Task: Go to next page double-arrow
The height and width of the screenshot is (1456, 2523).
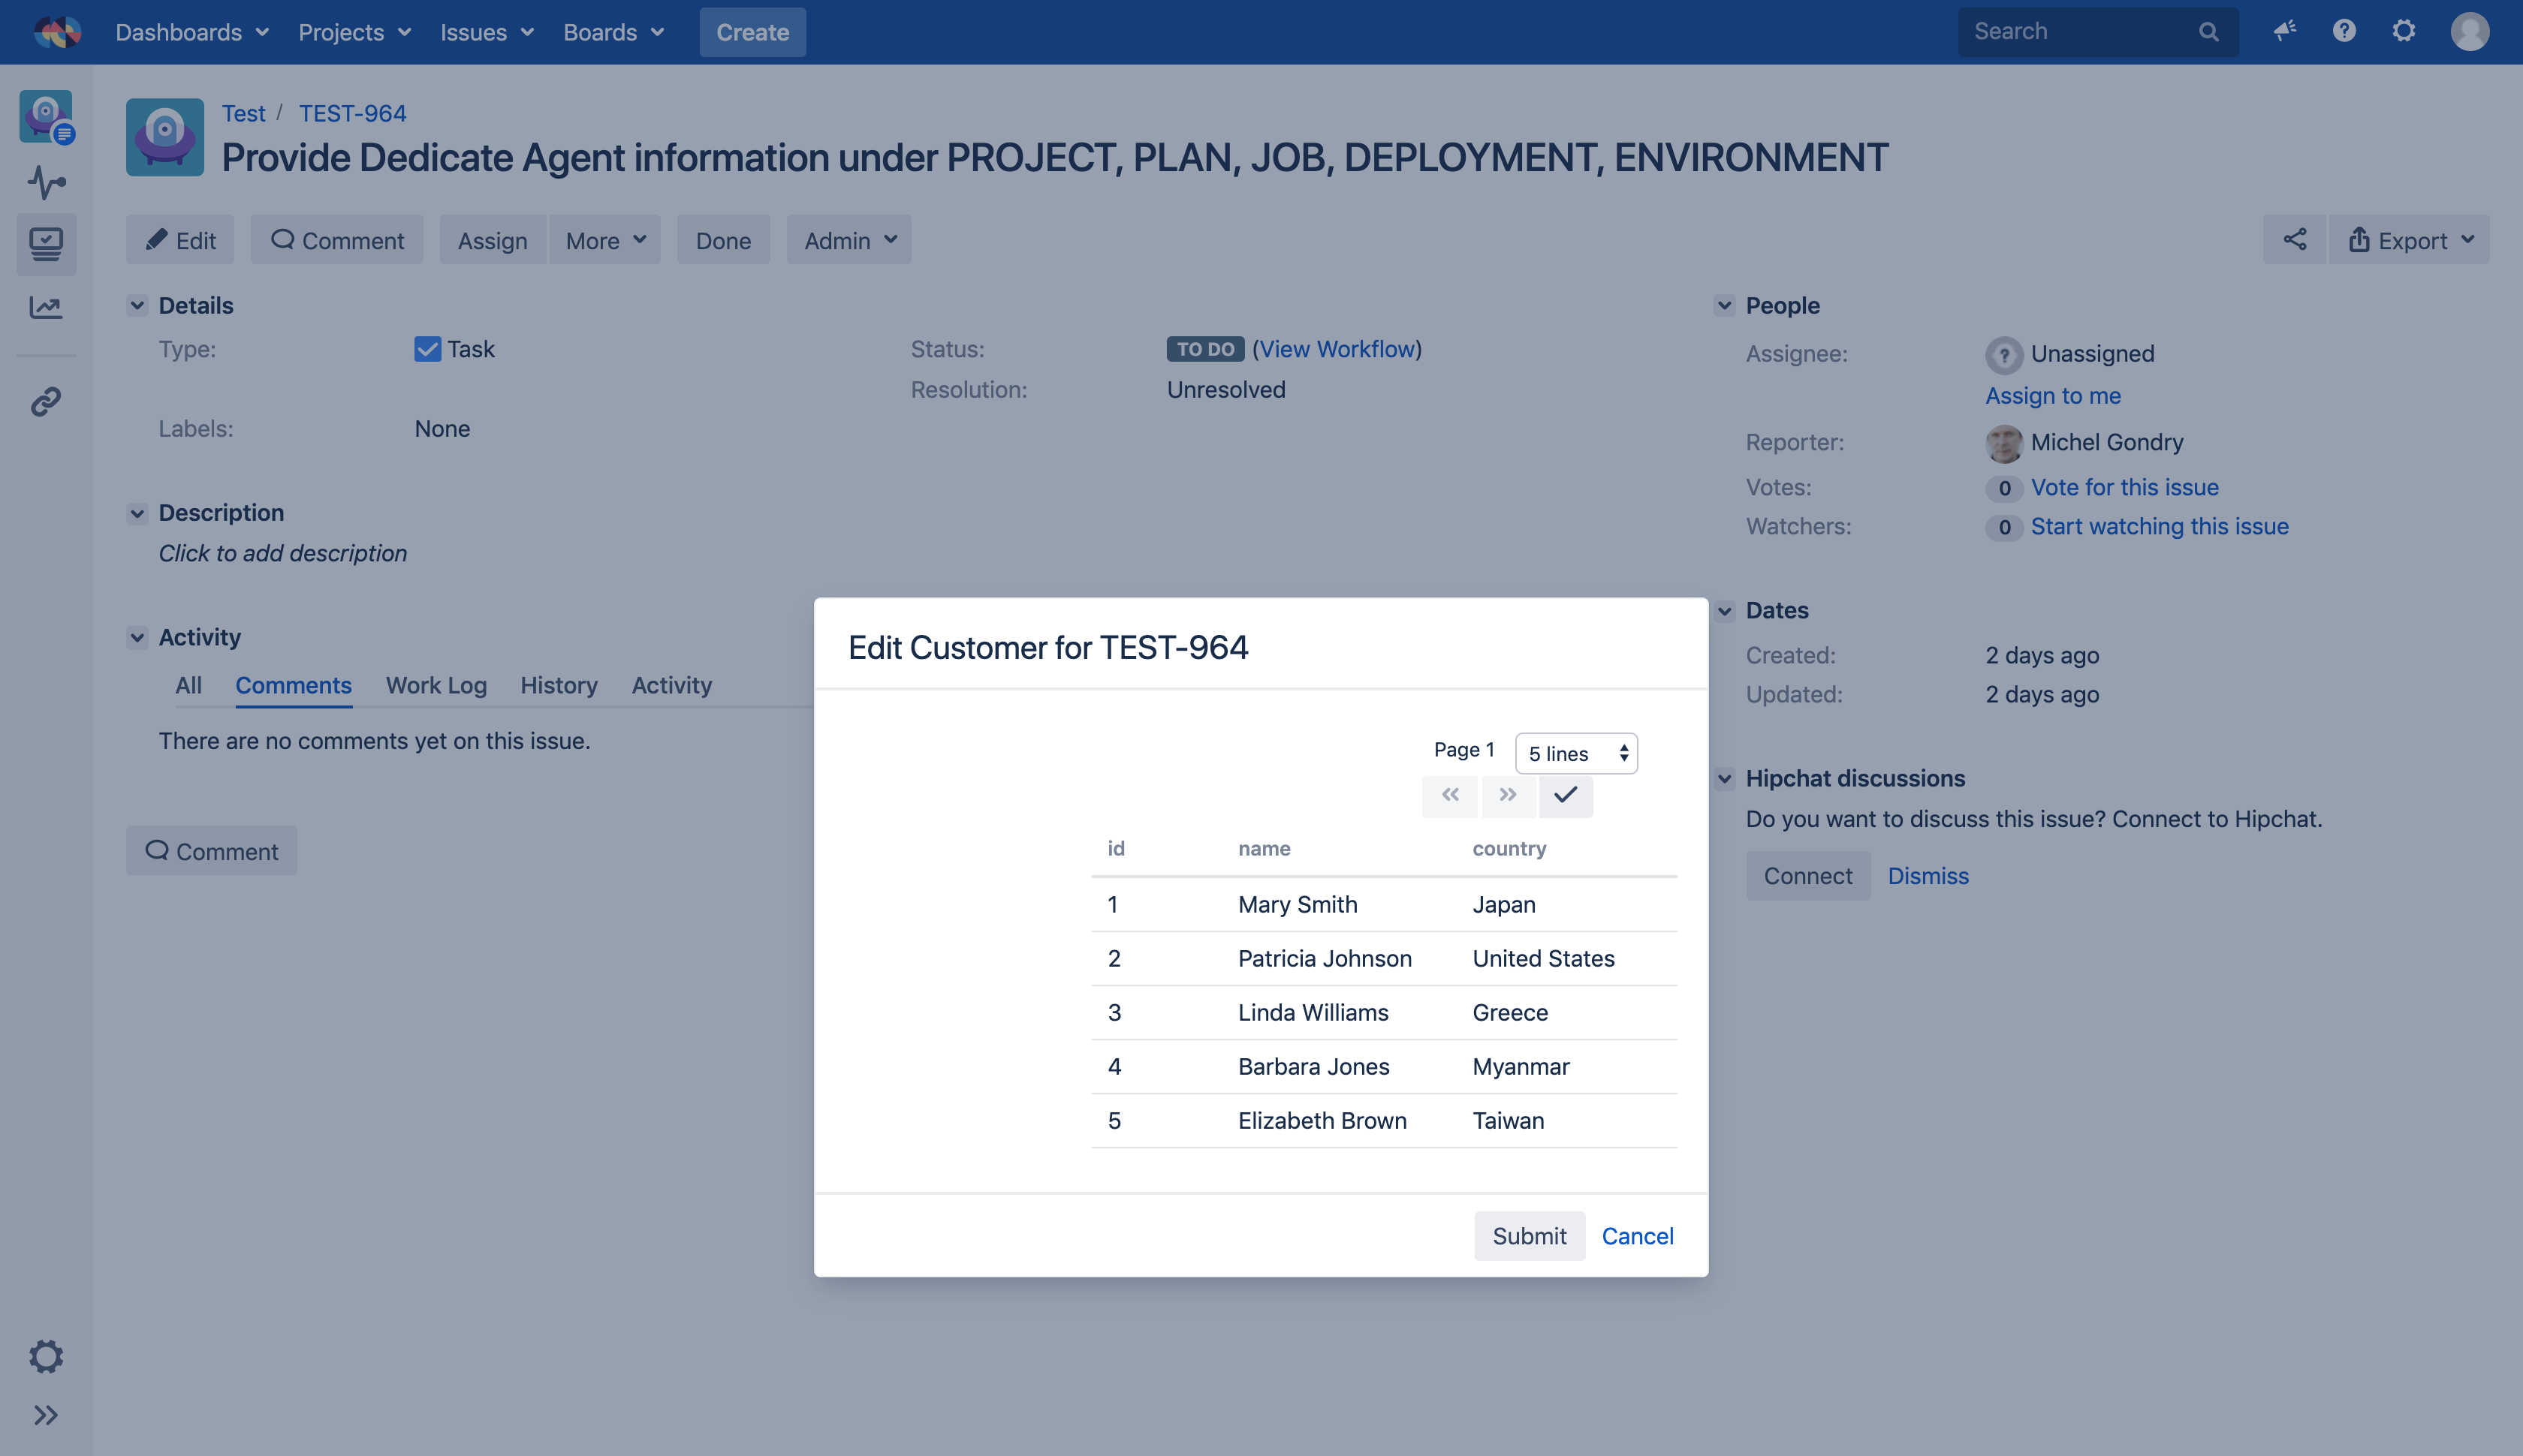Action: tap(1508, 795)
